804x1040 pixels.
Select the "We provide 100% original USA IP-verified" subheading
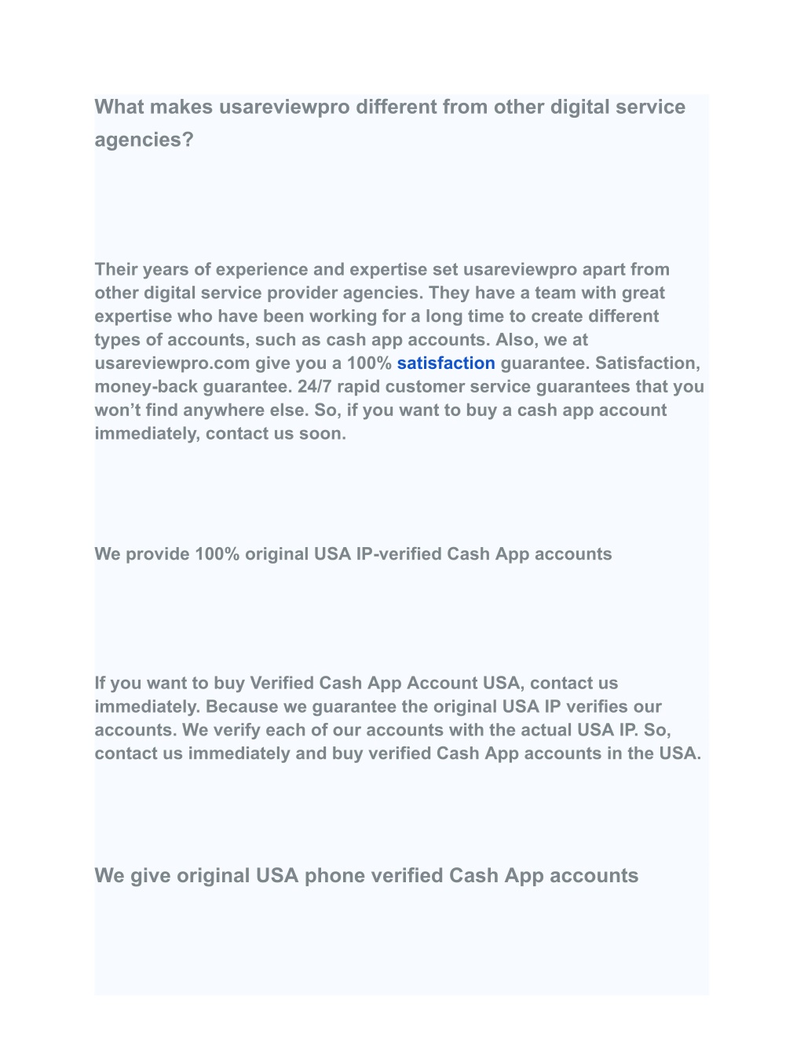coord(353,553)
